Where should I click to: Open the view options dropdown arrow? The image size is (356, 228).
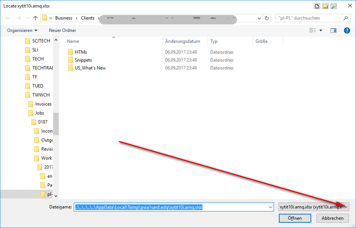[x=321, y=30]
